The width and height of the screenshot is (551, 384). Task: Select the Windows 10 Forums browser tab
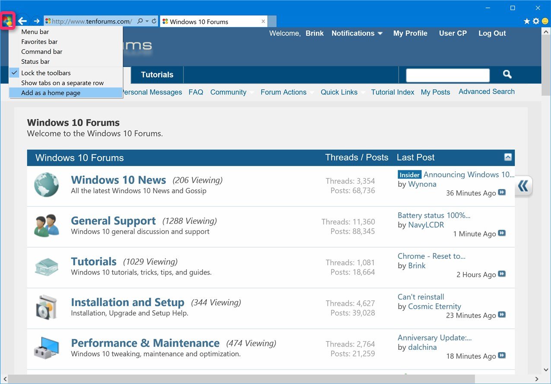(213, 22)
